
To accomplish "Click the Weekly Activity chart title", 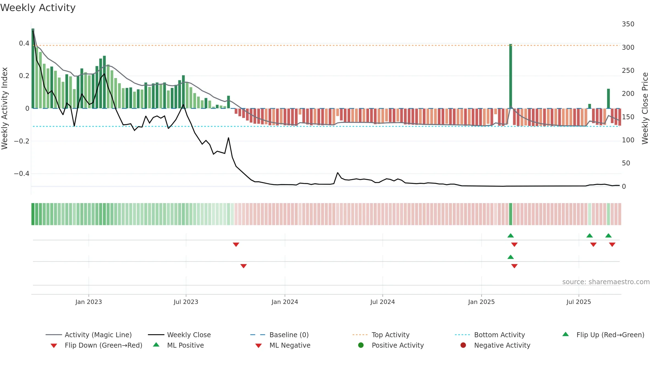I will pos(38,8).
